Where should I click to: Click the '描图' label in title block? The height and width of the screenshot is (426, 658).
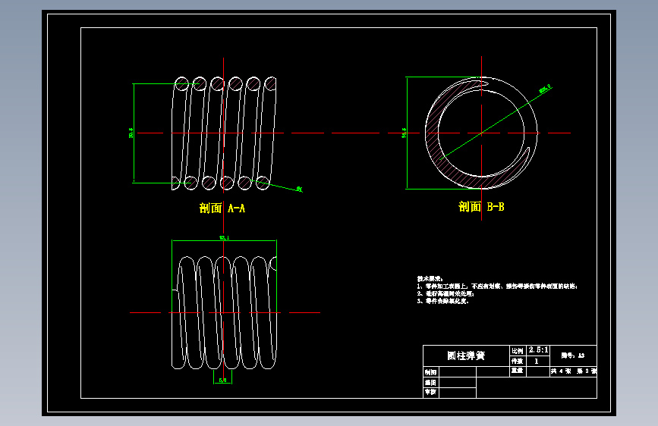(x=430, y=382)
